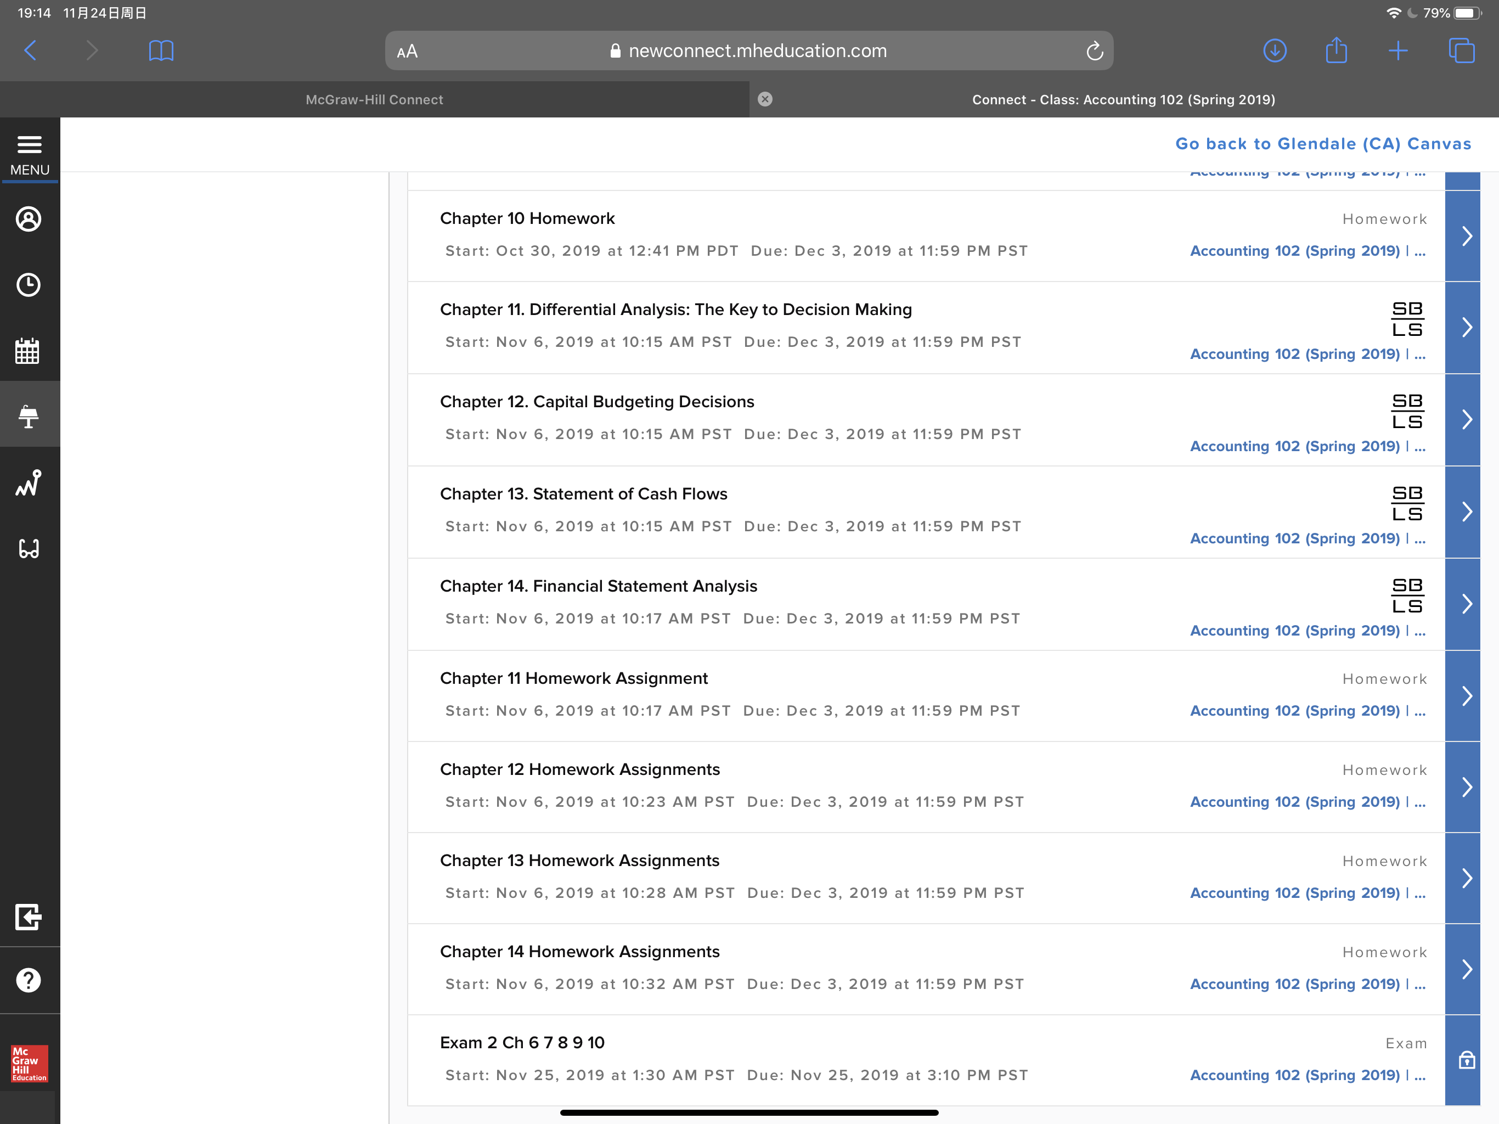Viewport: 1499px width, 1124px height.
Task: Switch to the Connect - Class: Accounting 102 tab
Action: click(1124, 100)
